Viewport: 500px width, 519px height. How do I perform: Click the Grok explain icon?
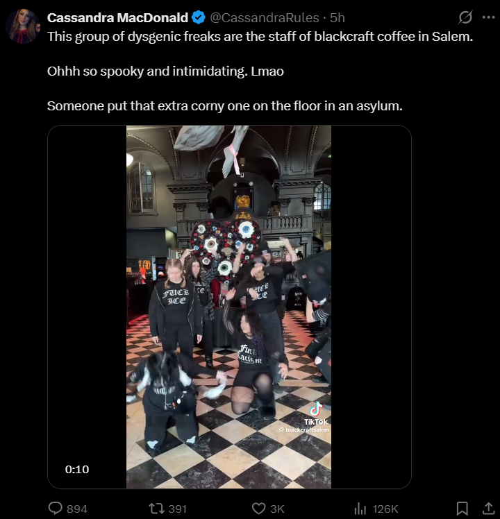point(465,17)
